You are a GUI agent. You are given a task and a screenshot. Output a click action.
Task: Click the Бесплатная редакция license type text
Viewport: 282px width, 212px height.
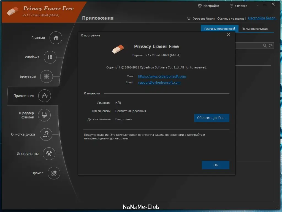(x=131, y=111)
